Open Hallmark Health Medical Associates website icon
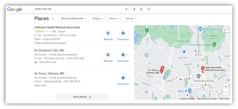238x109 pixels. coord(108,33)
